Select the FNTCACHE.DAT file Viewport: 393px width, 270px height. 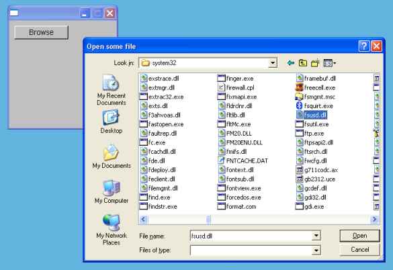coord(243,161)
